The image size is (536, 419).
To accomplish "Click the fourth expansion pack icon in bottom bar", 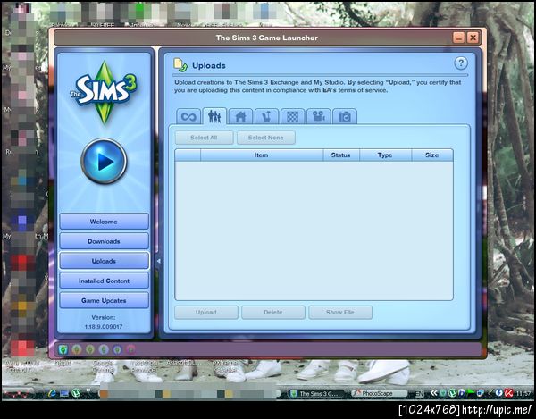I will 104,349.
